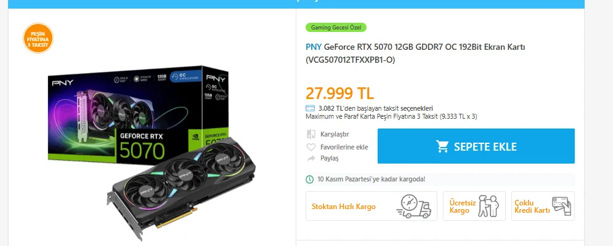613x246 pixels.
Task: Click the orange 27.999 TL price
Action: (339, 93)
